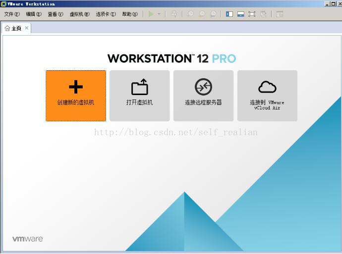342x254 pixels.
Task: Close the 主页 tab with its X
Action: click(27, 28)
